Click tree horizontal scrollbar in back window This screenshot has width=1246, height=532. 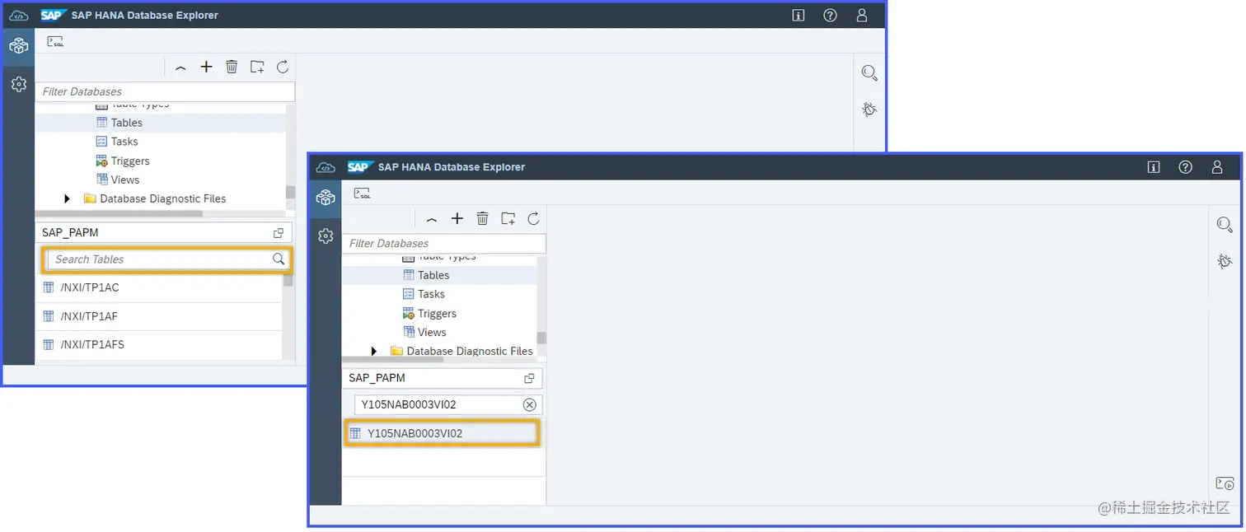coord(119,213)
